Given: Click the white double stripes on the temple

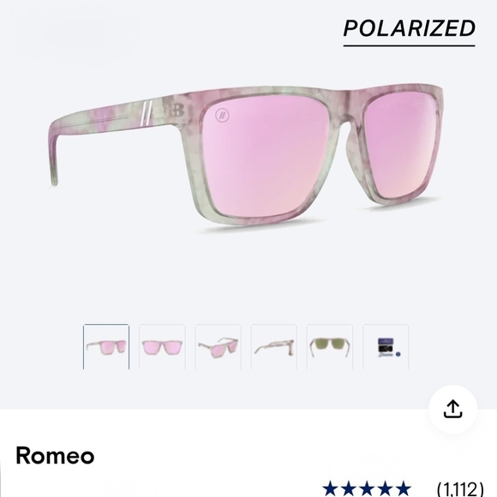Looking at the screenshot, I should [147, 113].
